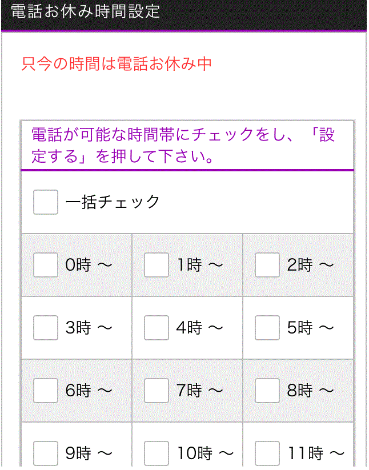Toggle the 9時 checkbox
This screenshot has height=470, width=369.
tap(46, 453)
